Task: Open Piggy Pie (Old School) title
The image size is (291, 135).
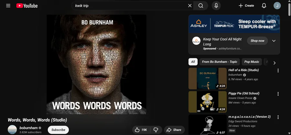Action: pos(244,93)
